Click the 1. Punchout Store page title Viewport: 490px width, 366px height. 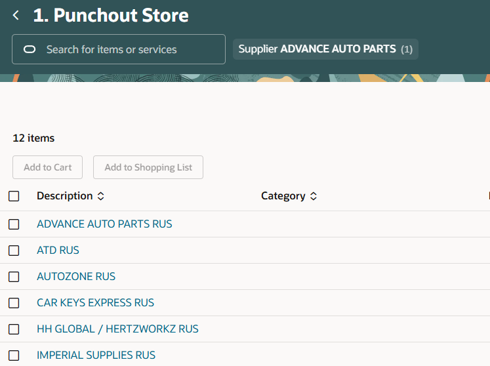(x=111, y=15)
